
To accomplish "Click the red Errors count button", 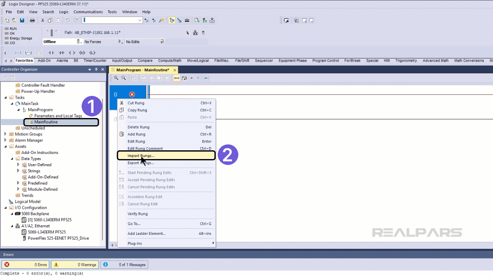I will [x=26, y=265].
